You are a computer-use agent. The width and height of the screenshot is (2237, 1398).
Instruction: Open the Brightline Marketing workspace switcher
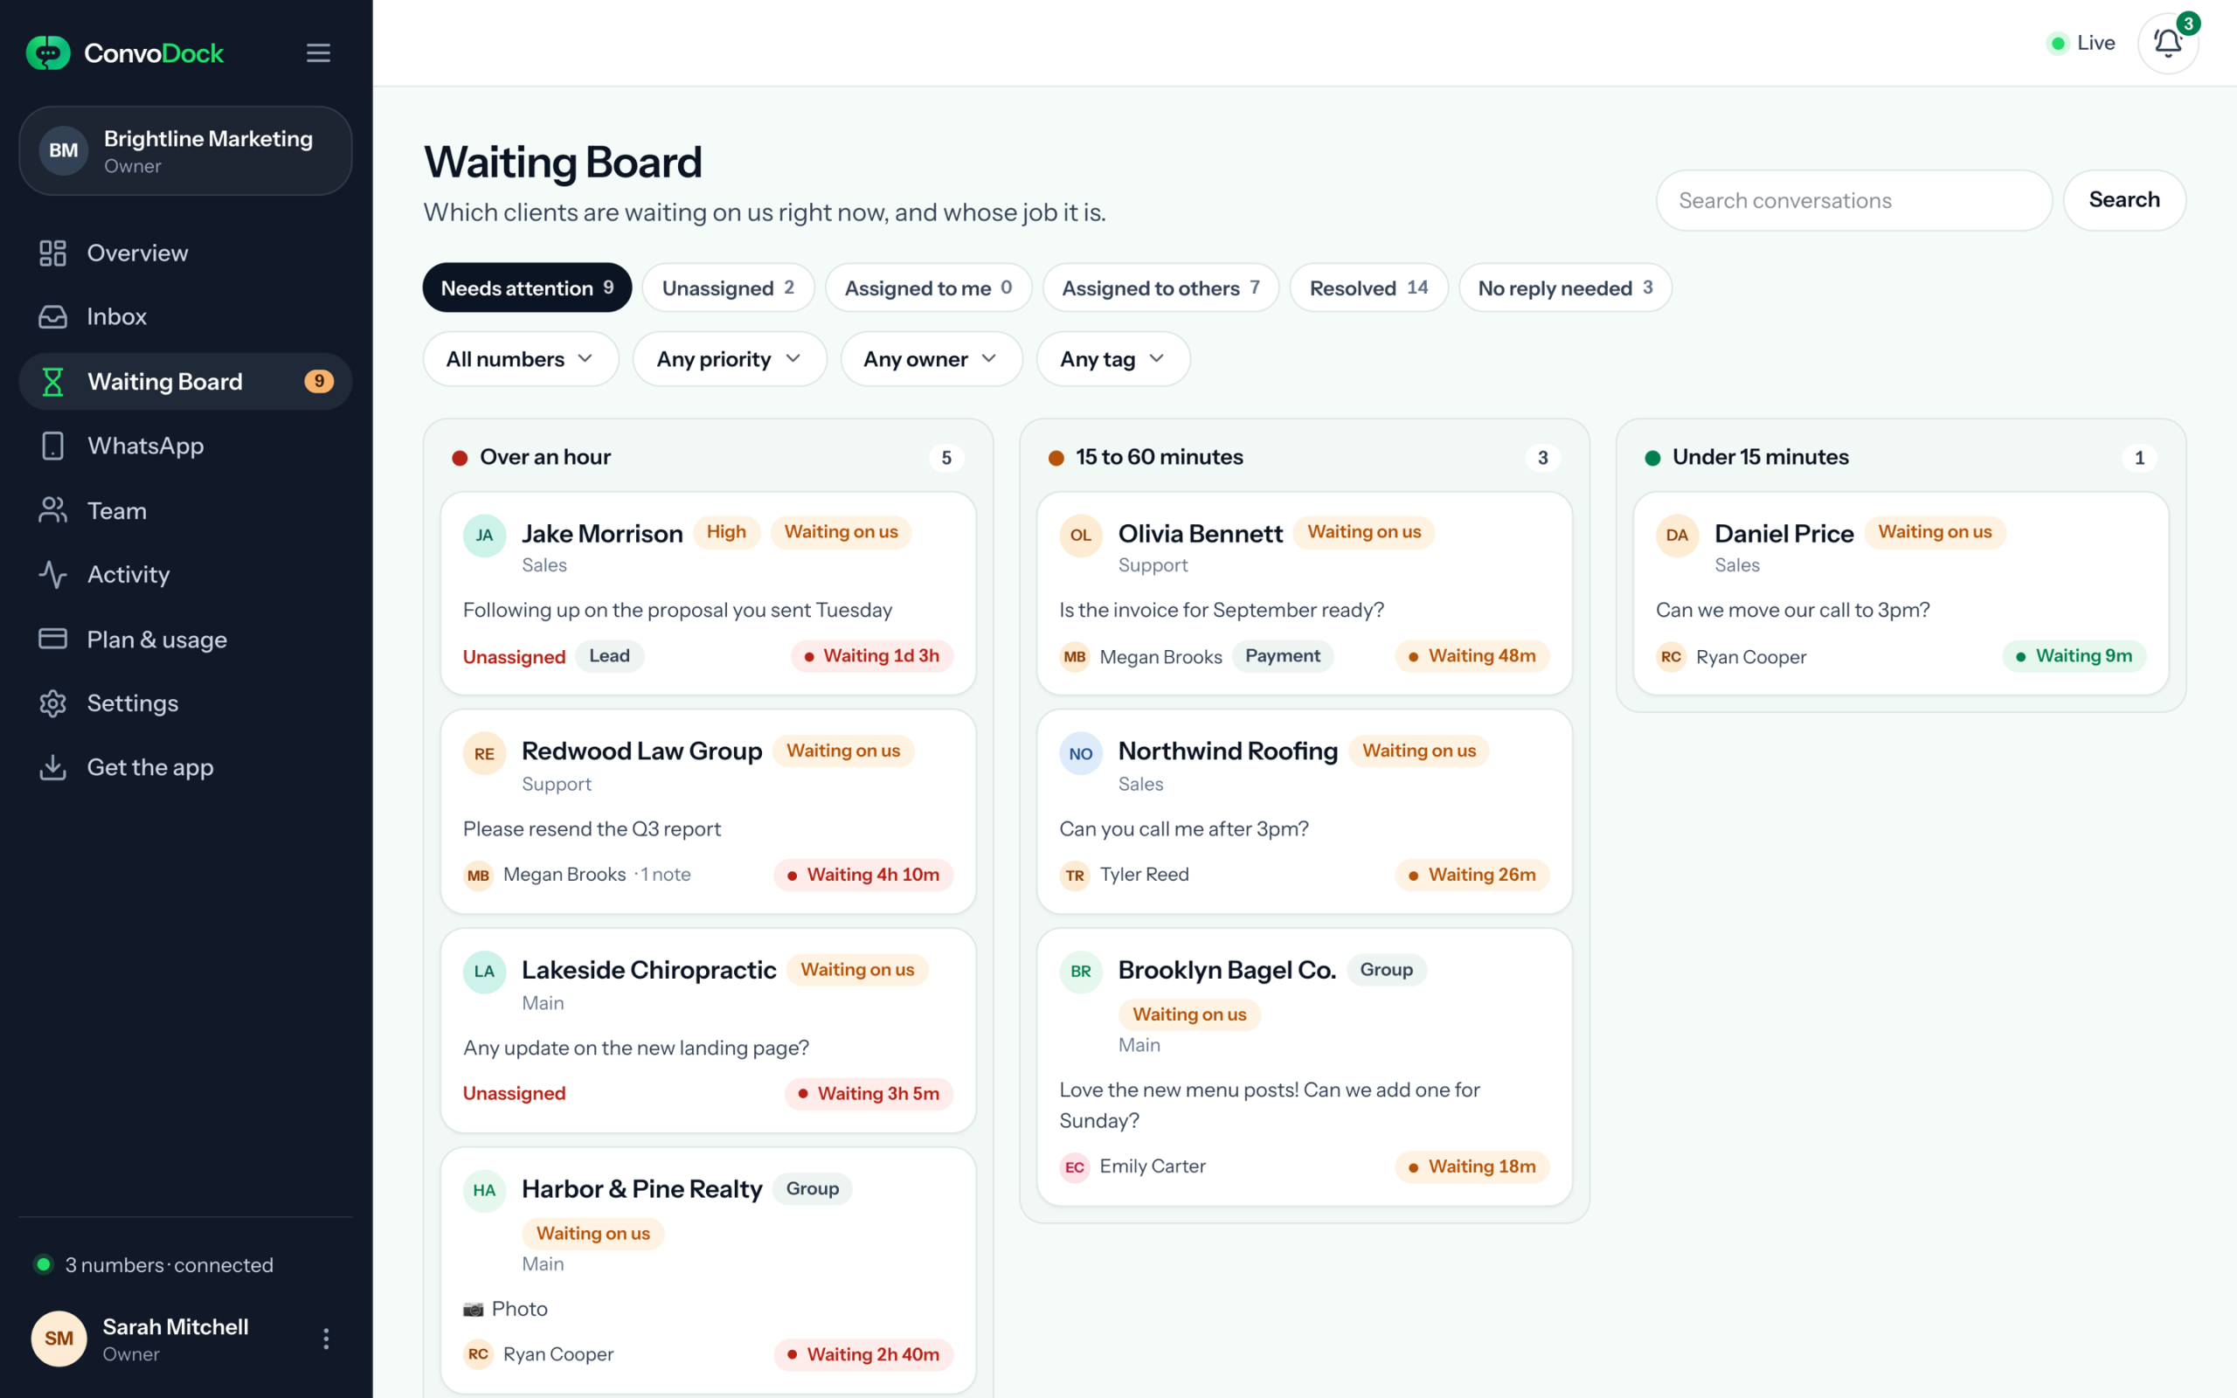186,150
